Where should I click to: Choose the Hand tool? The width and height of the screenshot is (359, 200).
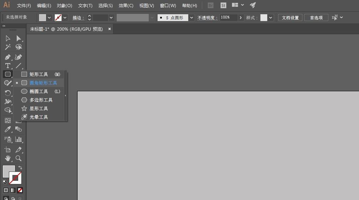click(x=8, y=158)
